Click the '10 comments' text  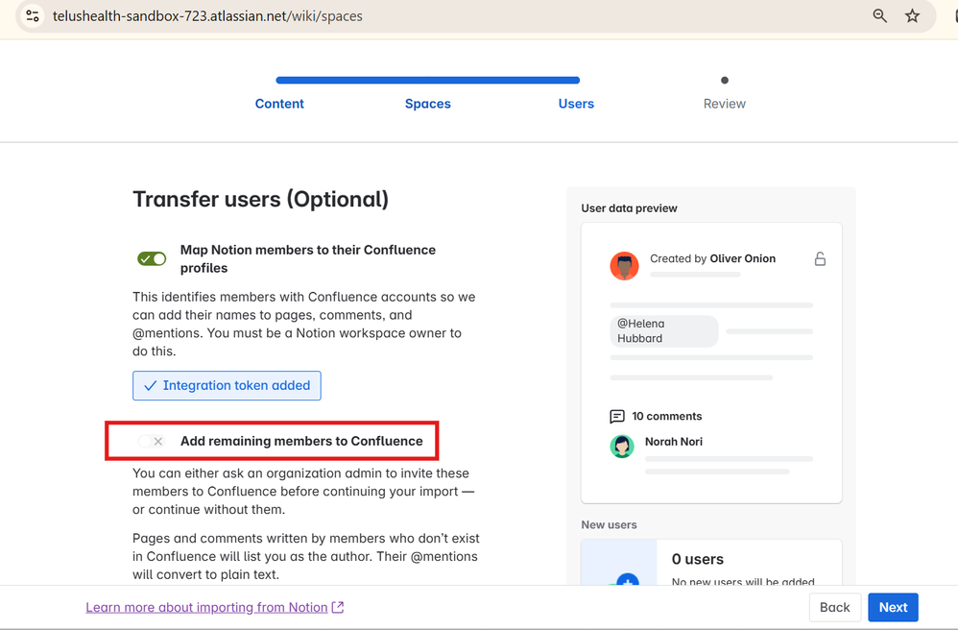[666, 416]
